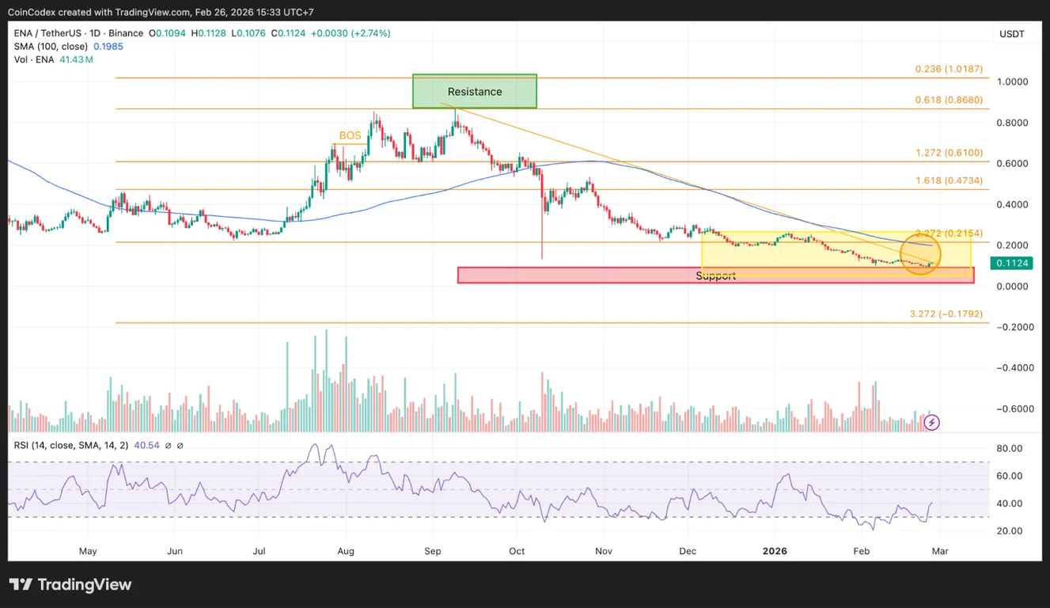
Task: Click the Mar label on time axis
Action: tap(939, 551)
